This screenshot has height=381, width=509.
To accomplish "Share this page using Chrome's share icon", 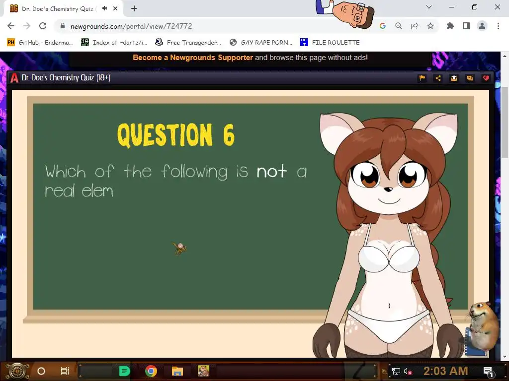I will pyautogui.click(x=415, y=26).
